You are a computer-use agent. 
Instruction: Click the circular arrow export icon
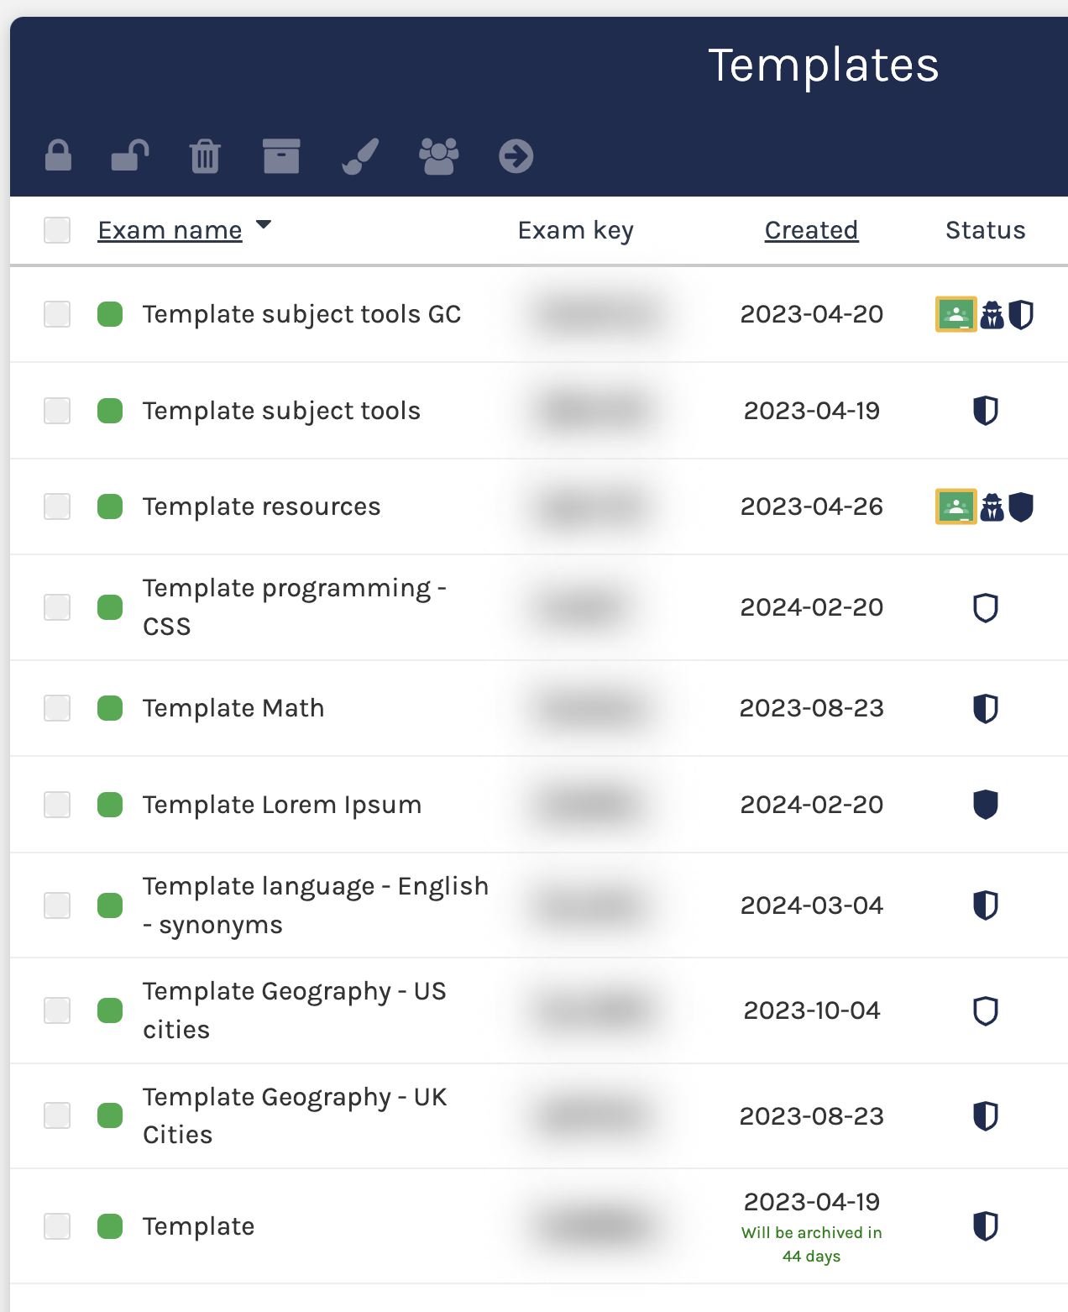(516, 155)
